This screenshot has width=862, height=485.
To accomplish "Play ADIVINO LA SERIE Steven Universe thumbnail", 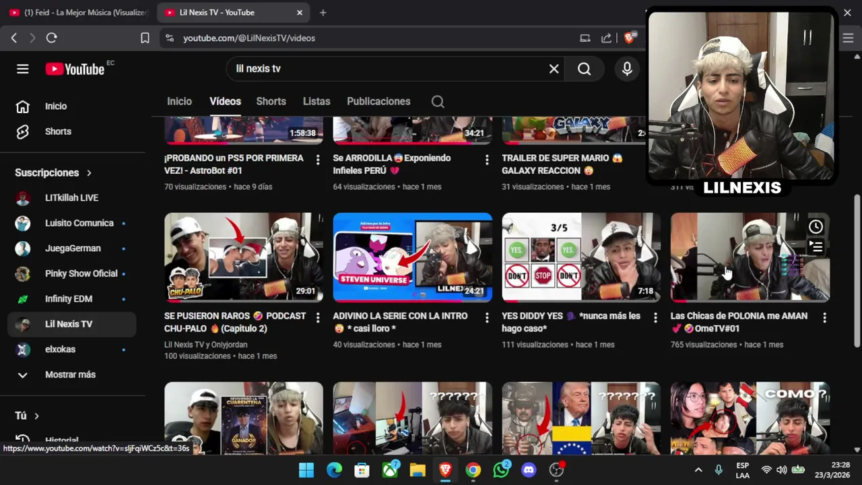I will (413, 257).
